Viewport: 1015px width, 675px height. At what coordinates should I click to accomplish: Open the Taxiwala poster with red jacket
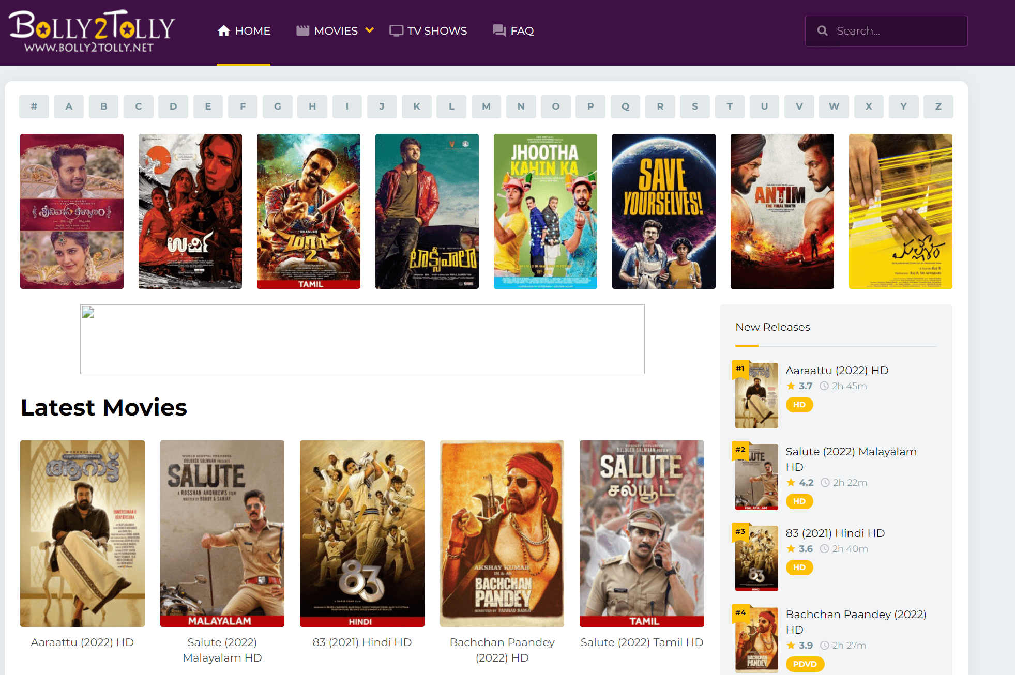click(427, 211)
